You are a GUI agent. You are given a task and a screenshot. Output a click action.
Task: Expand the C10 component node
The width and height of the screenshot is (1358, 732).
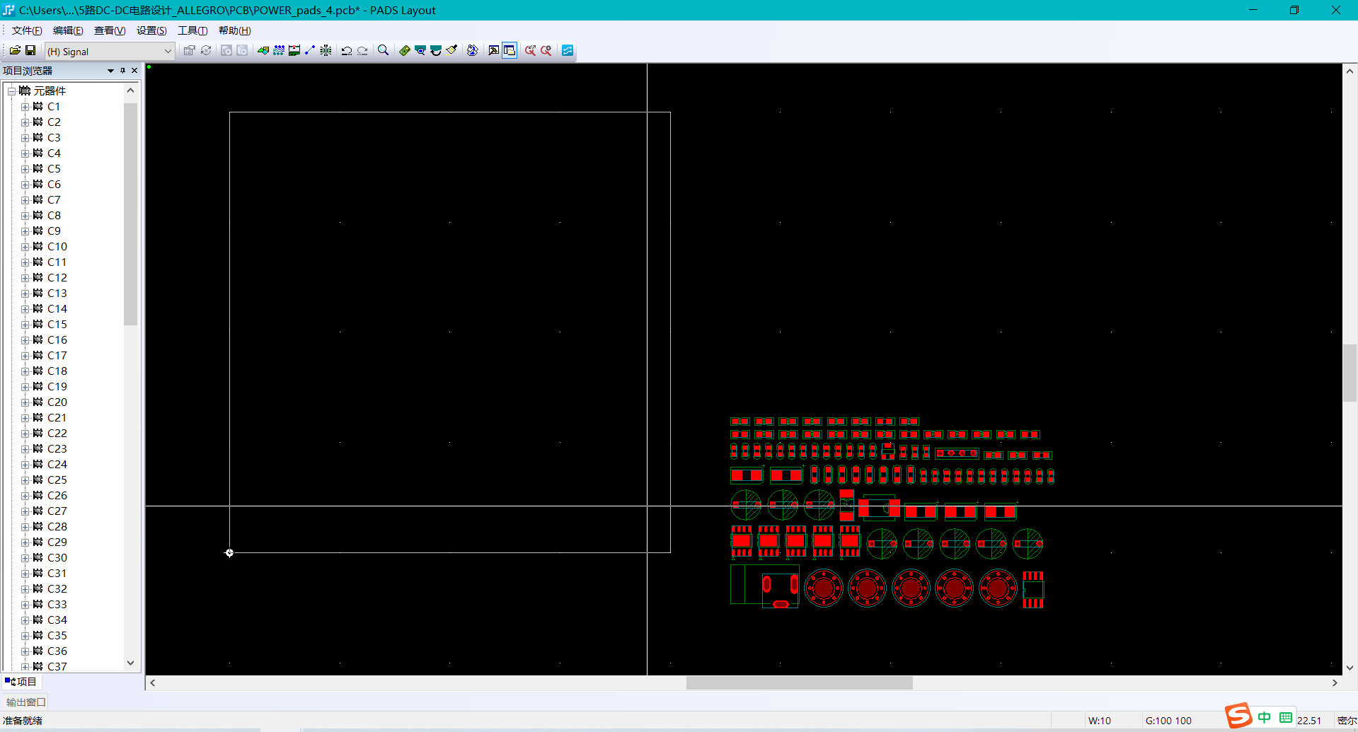25,247
